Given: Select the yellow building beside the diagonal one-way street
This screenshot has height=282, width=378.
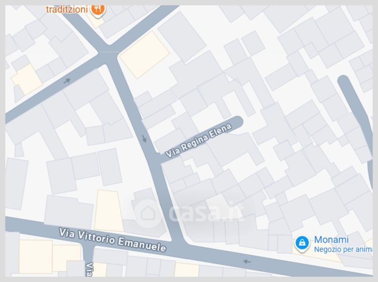Looking at the screenshot, I should pyautogui.click(x=27, y=79).
